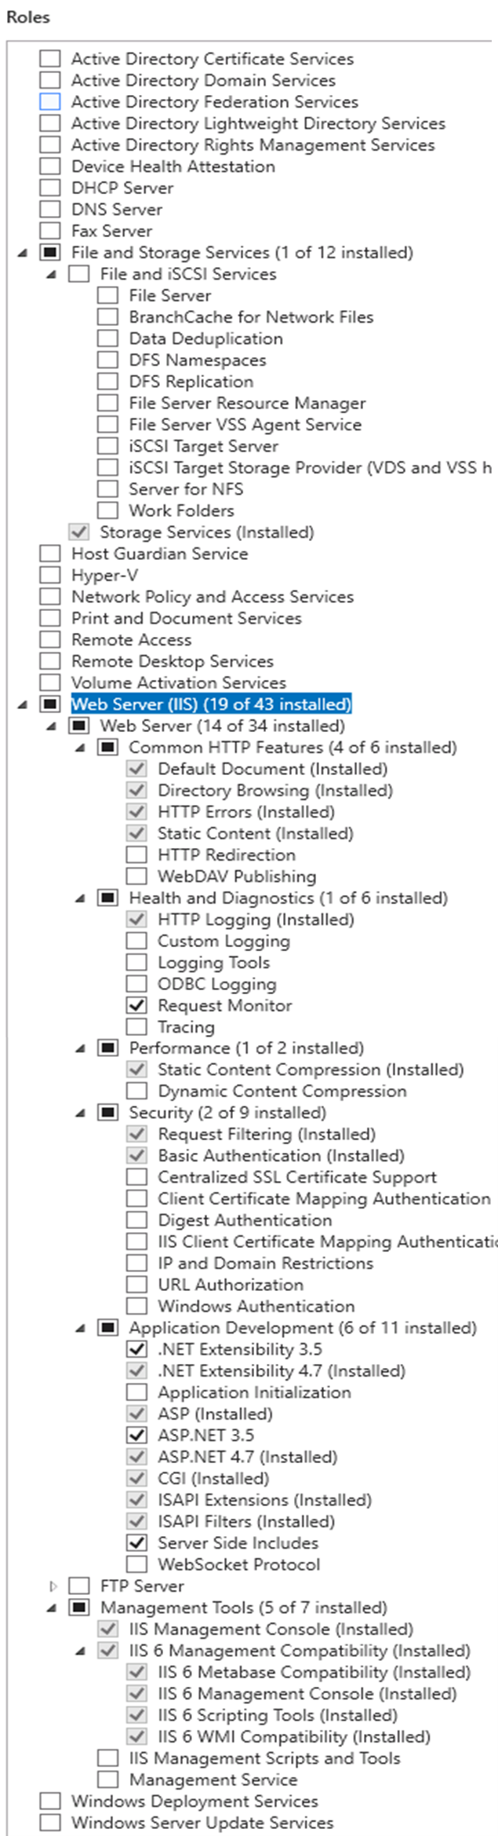The height and width of the screenshot is (1836, 498).
Task: Check Dynamic Content Compression checkbox
Action: [x=136, y=1091]
